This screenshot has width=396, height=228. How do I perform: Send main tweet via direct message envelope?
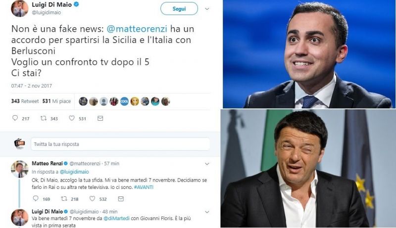tap(100, 118)
